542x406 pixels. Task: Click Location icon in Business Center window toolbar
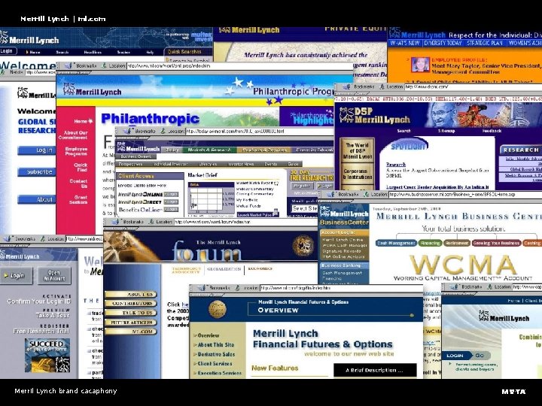tap(367, 195)
